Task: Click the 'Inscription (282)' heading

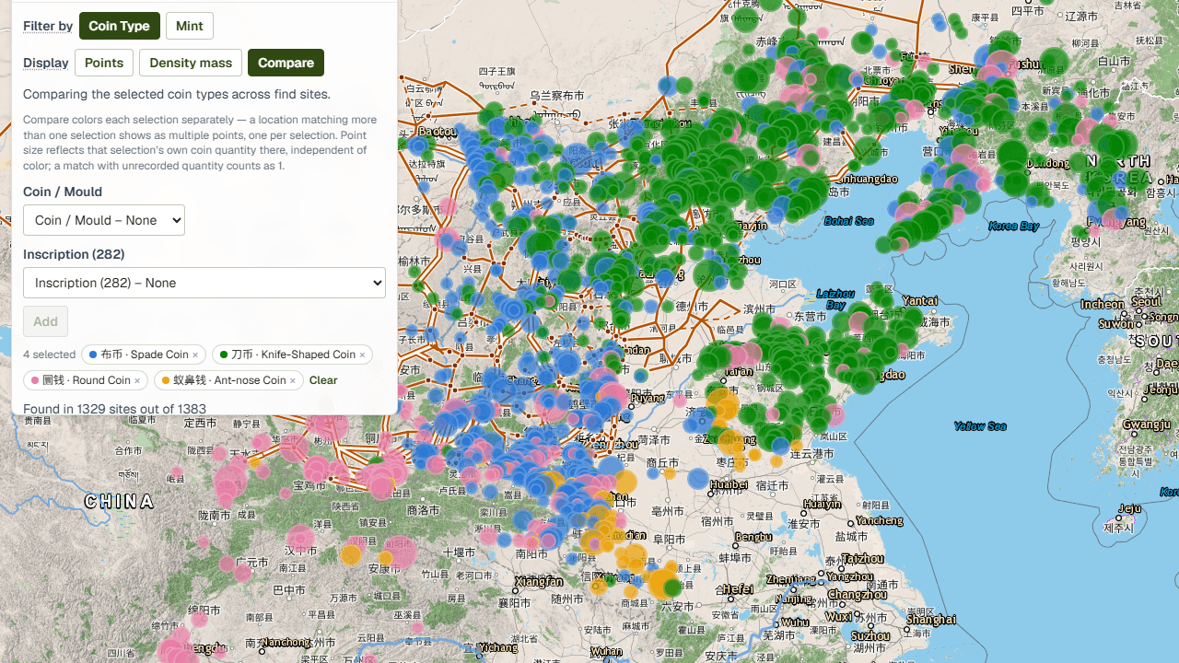Action: (74, 254)
